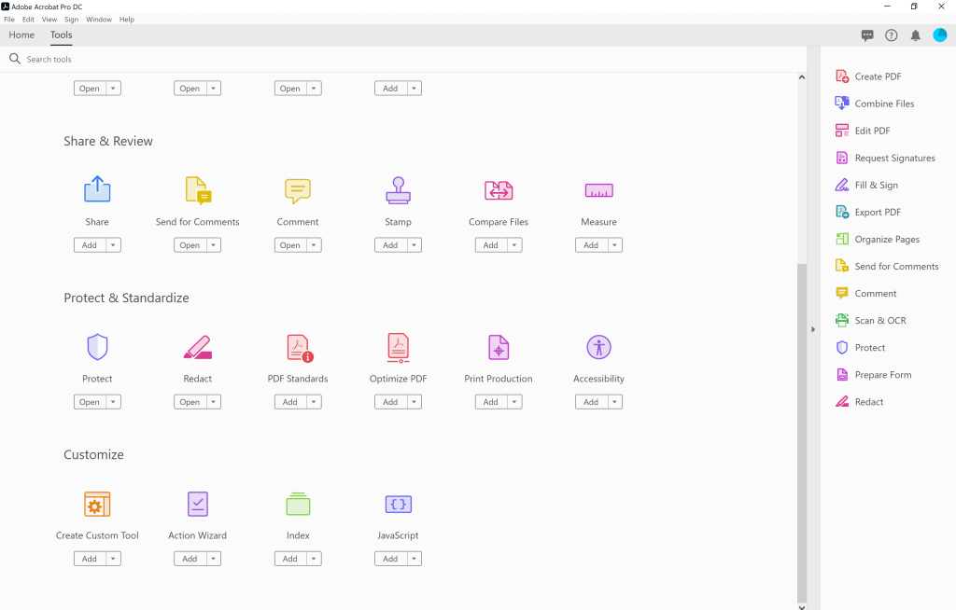Open the Window menu

[98, 20]
